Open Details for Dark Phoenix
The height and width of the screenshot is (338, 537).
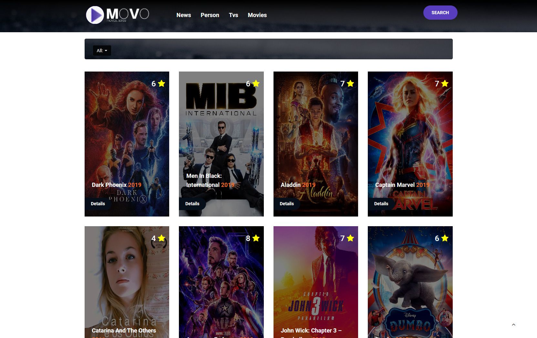click(98, 204)
